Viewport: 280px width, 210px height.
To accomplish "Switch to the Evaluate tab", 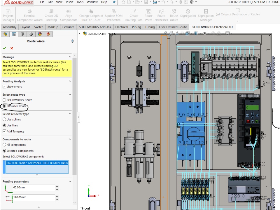I will (68, 27).
